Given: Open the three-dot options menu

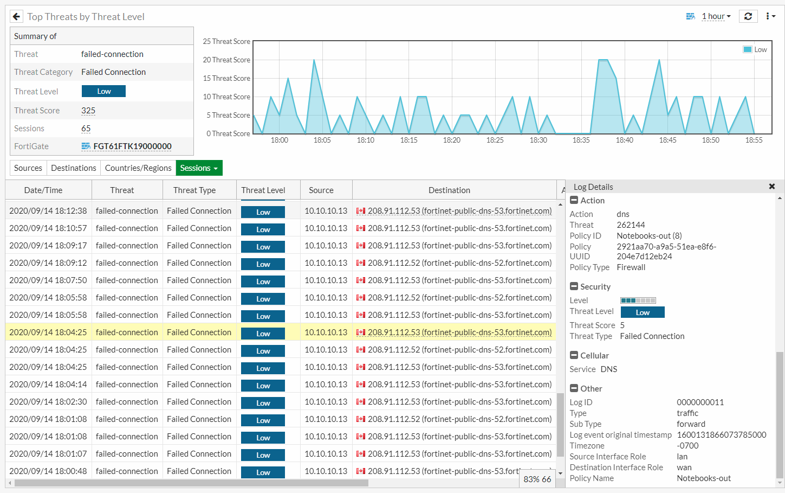Looking at the screenshot, I should [x=770, y=16].
